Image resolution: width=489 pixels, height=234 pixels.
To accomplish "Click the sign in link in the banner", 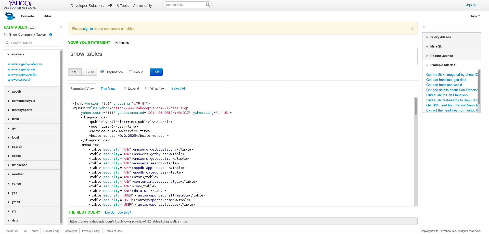I will pyautogui.click(x=88, y=29).
